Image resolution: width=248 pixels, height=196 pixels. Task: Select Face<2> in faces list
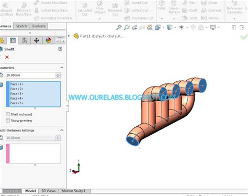[x=17, y=89]
